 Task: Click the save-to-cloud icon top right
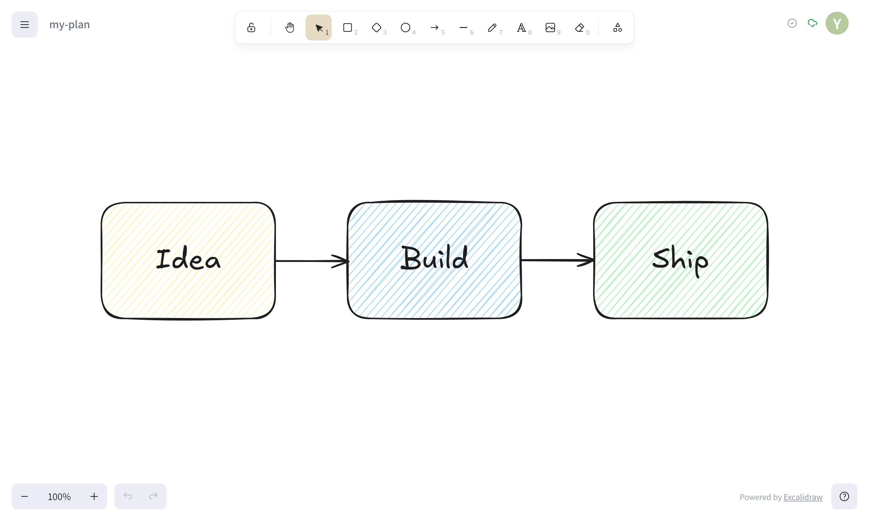(812, 23)
